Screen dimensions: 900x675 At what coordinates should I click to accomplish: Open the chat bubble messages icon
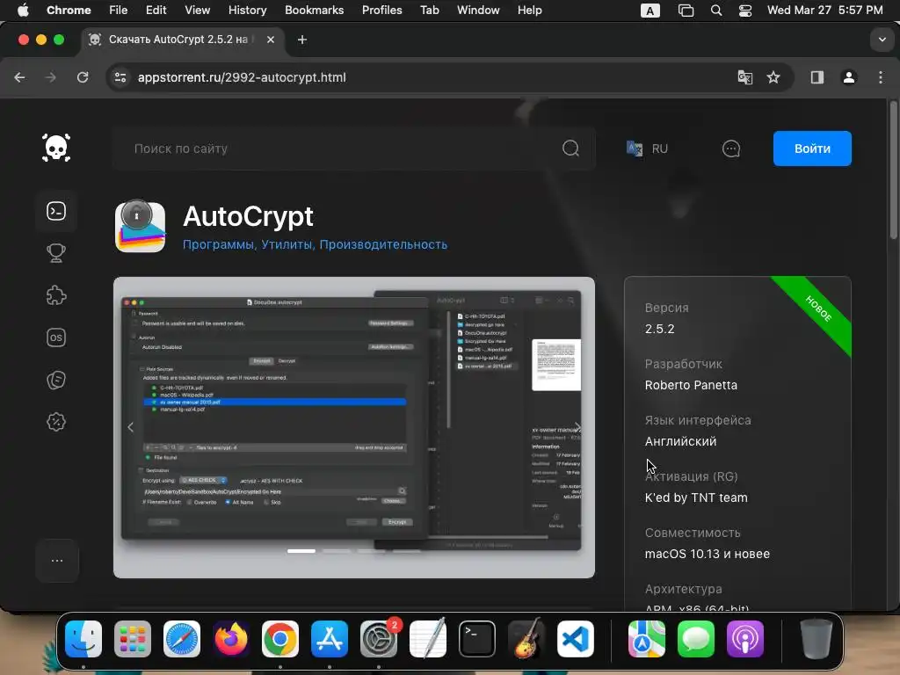pyautogui.click(x=730, y=149)
